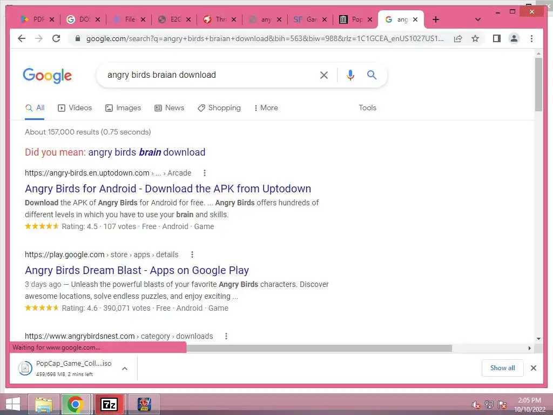This screenshot has height=415, width=553.
Task: Open a new browser tab
Action: (x=436, y=19)
